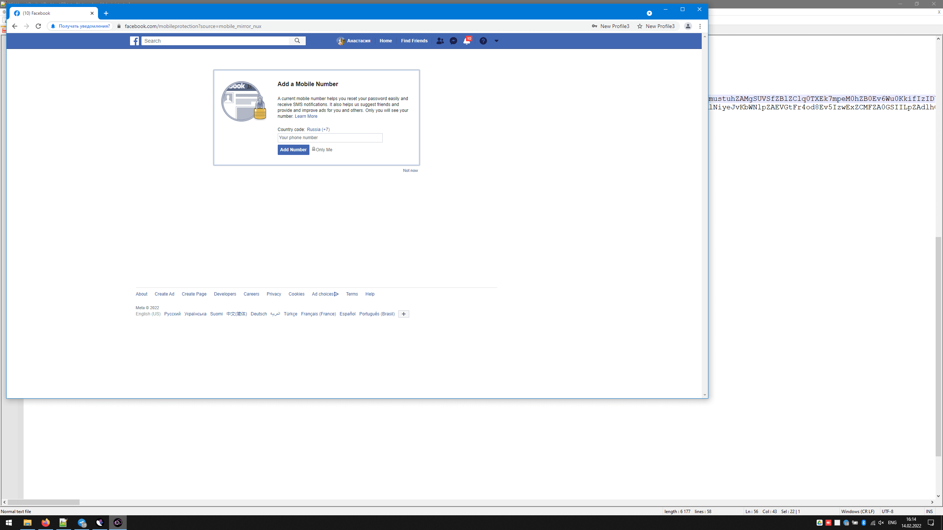Click the Facebook logo in the blue header
This screenshot has width=943, height=530.
click(x=134, y=41)
